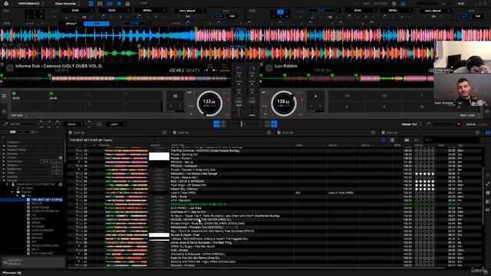This screenshot has height=276, width=491.
Task: Adjust the crossfader in the mixer
Action: 242,124
